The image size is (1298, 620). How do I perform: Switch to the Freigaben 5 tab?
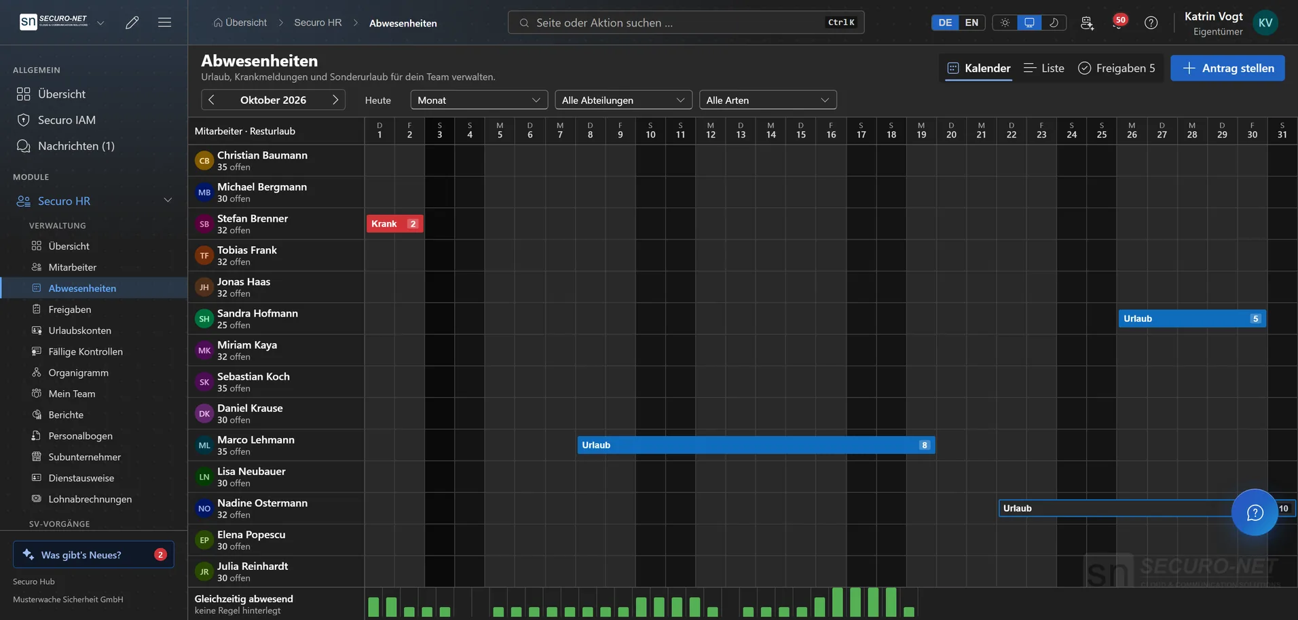point(1116,68)
